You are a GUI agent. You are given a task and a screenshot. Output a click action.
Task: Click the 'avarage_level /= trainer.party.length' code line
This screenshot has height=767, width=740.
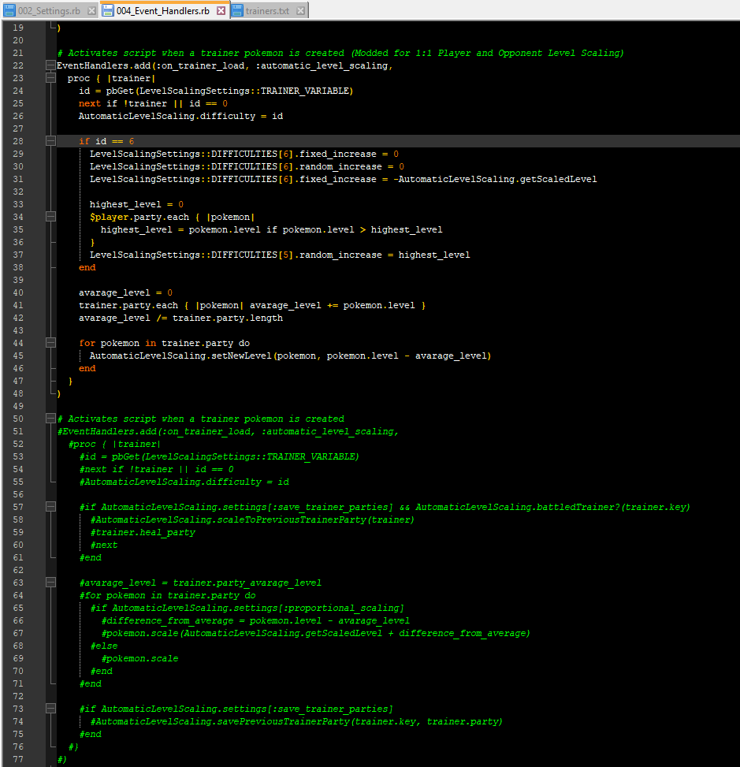coord(180,318)
